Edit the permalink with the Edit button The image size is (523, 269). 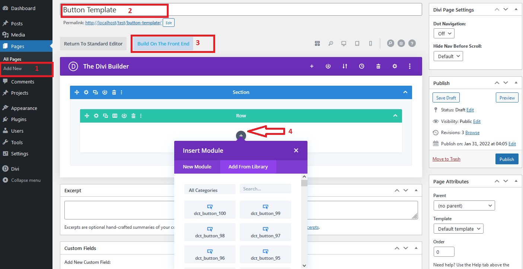coord(169,23)
